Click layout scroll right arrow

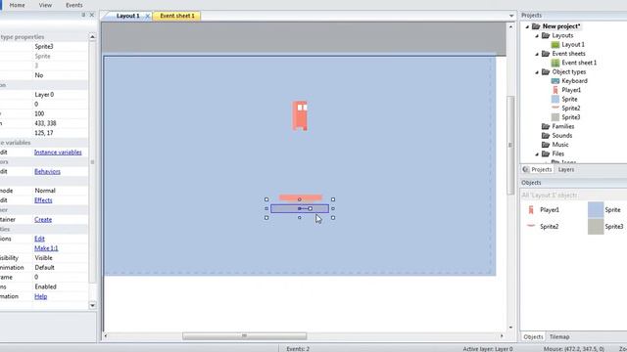[502, 336]
